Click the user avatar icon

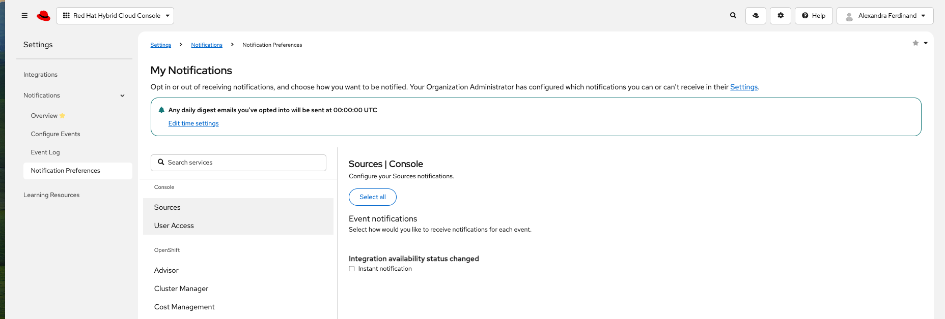849,16
